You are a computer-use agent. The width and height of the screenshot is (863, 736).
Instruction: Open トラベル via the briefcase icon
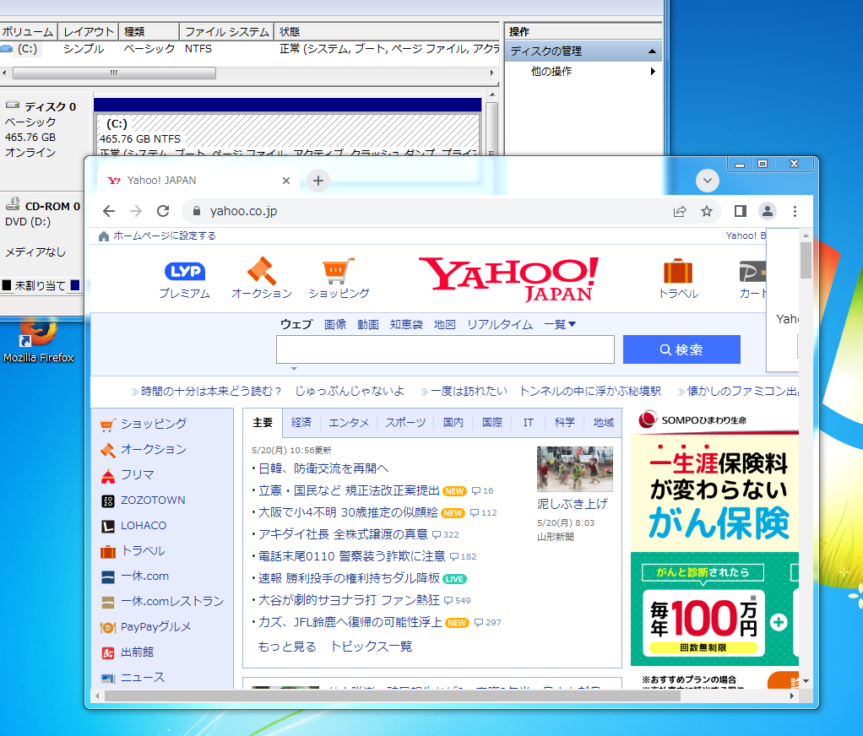(676, 272)
